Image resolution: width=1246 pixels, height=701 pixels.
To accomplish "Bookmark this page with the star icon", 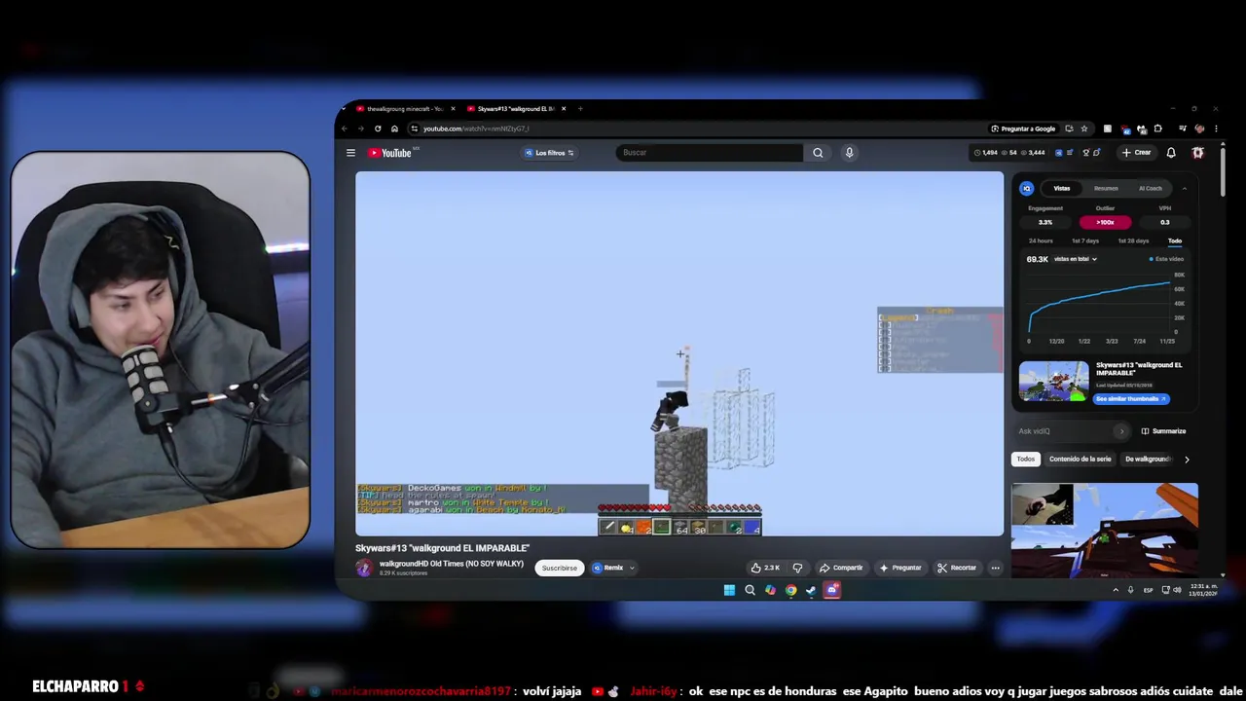I will click(x=1083, y=129).
